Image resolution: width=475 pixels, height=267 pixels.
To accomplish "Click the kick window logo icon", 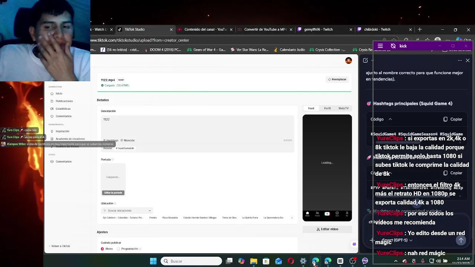I will click(x=393, y=46).
